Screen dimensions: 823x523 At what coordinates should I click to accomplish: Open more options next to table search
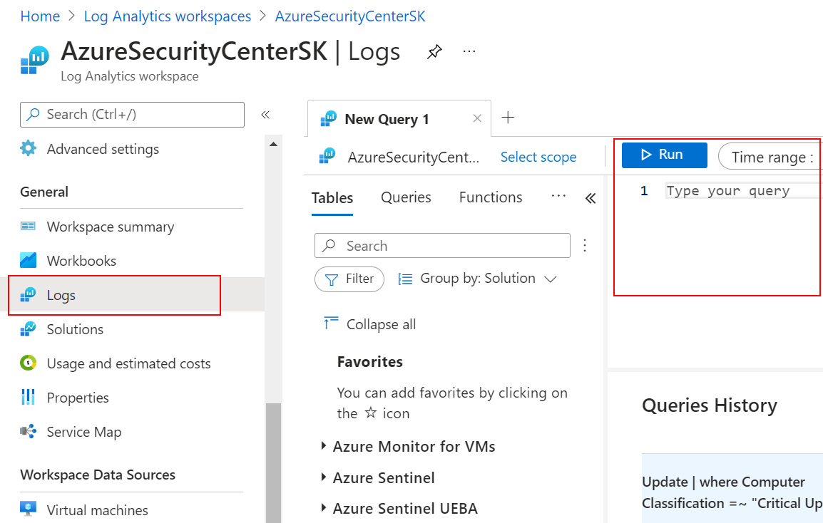(x=585, y=246)
